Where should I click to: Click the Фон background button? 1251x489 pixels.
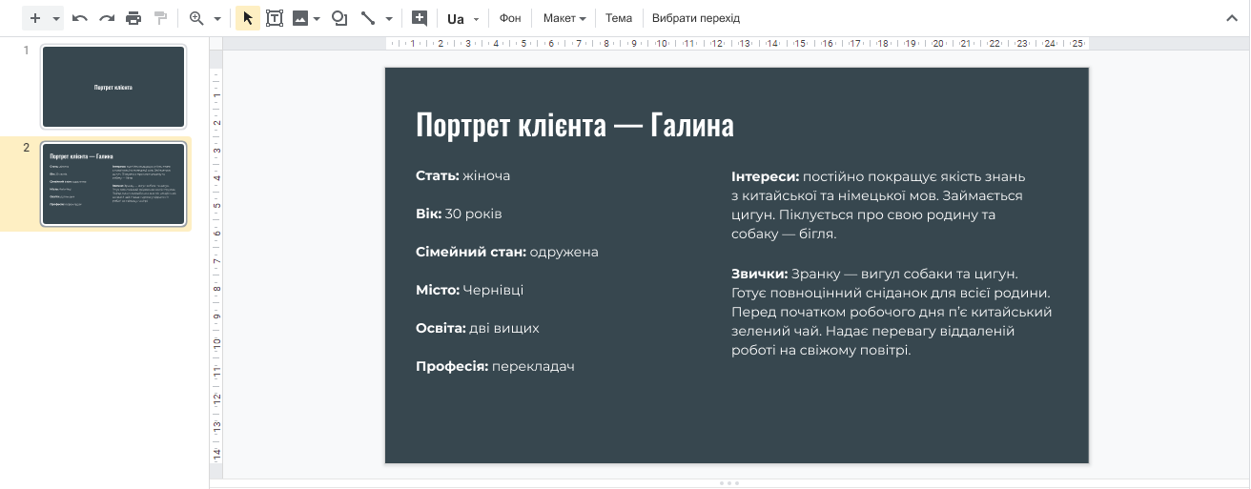click(510, 18)
